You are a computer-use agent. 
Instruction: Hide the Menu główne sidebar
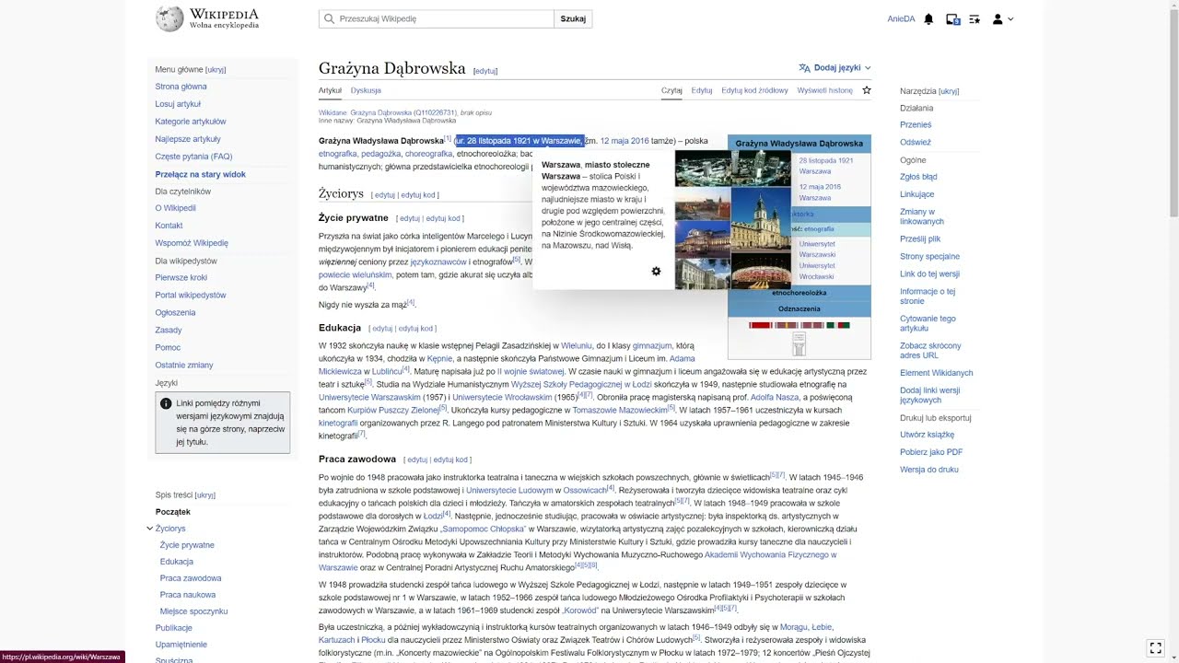click(x=216, y=70)
